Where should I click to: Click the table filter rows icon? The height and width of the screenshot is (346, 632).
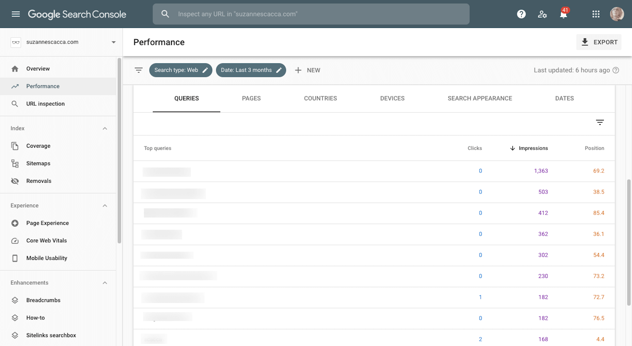pos(600,122)
